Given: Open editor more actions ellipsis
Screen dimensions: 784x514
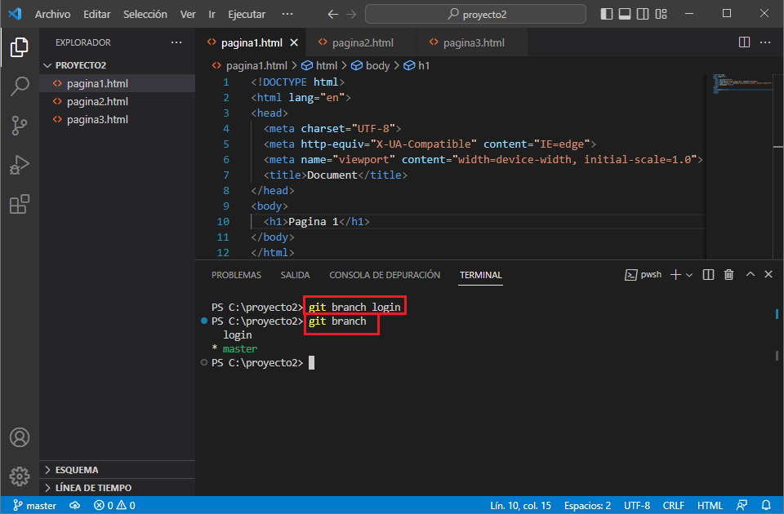Looking at the screenshot, I should click(765, 42).
